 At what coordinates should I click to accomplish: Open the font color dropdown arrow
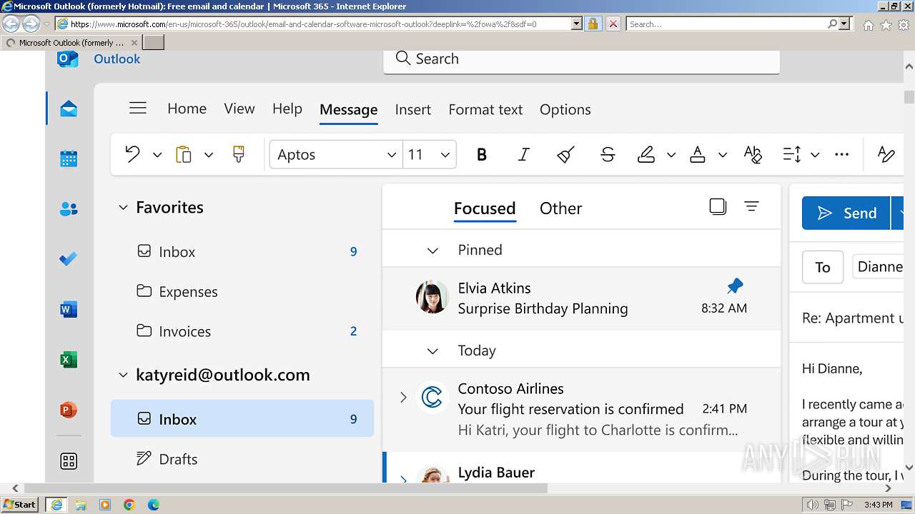pos(723,155)
